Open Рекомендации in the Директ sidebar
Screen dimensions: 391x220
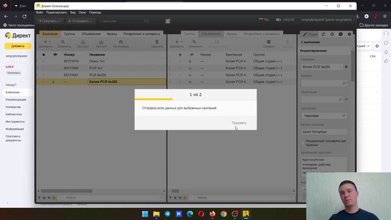16,100
